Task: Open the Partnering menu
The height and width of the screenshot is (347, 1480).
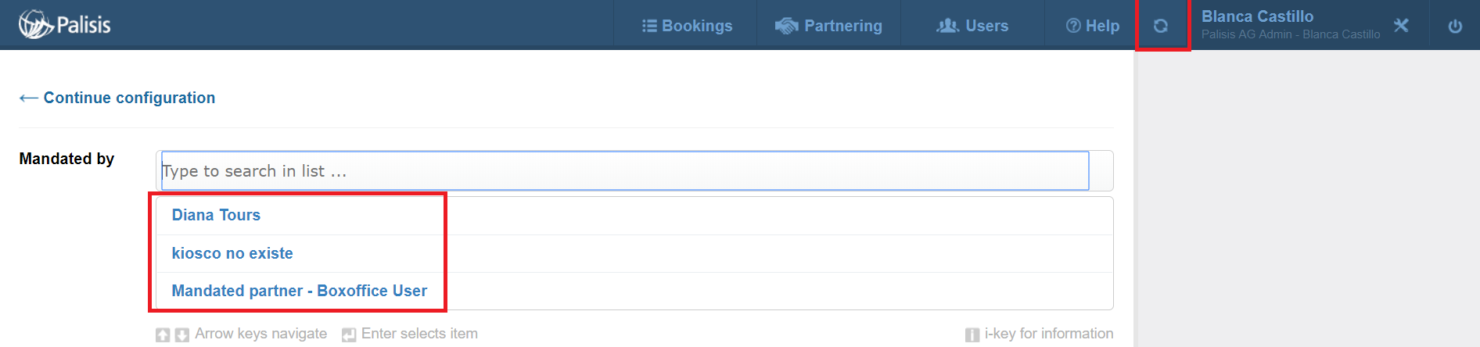Action: [828, 26]
